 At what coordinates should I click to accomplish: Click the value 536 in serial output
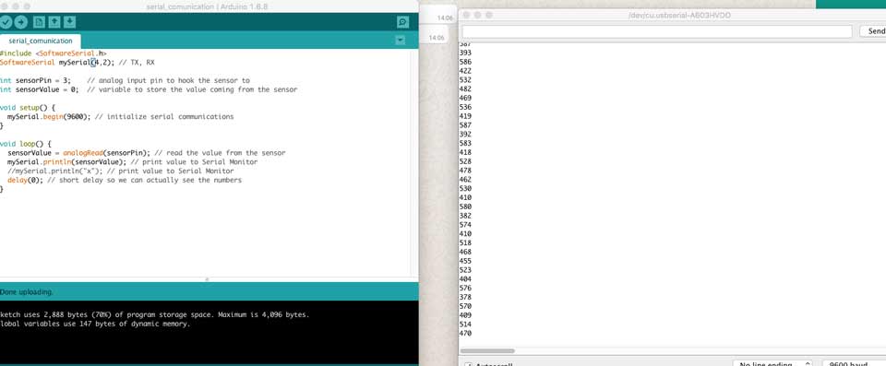pyautogui.click(x=465, y=107)
